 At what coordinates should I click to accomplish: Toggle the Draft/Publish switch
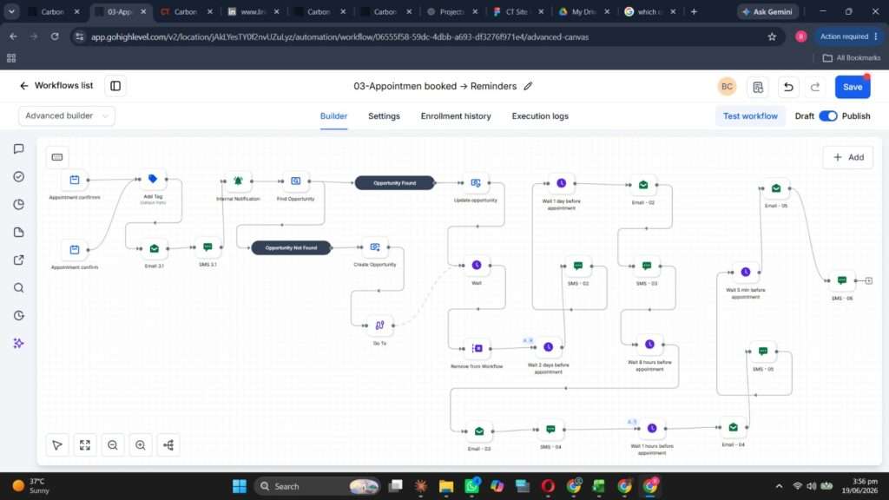(x=828, y=115)
